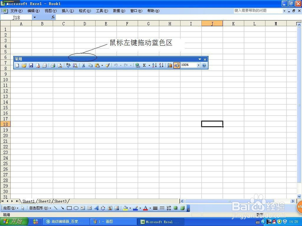
Task: Open the 100% zoom dropdown
Action: [x=199, y=65]
